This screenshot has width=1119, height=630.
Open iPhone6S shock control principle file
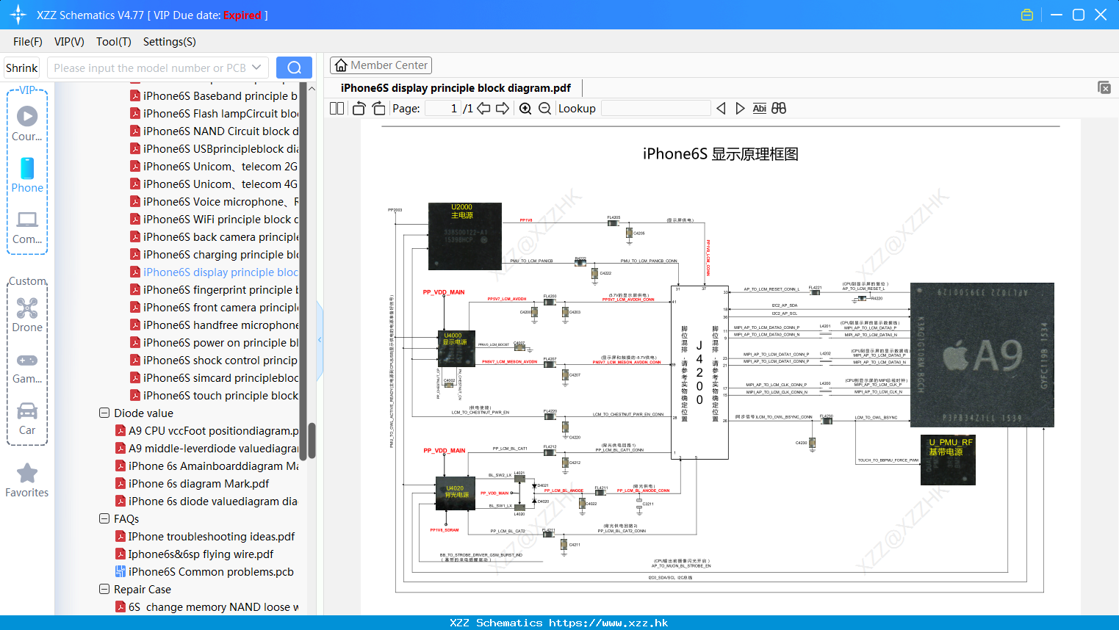(x=214, y=360)
